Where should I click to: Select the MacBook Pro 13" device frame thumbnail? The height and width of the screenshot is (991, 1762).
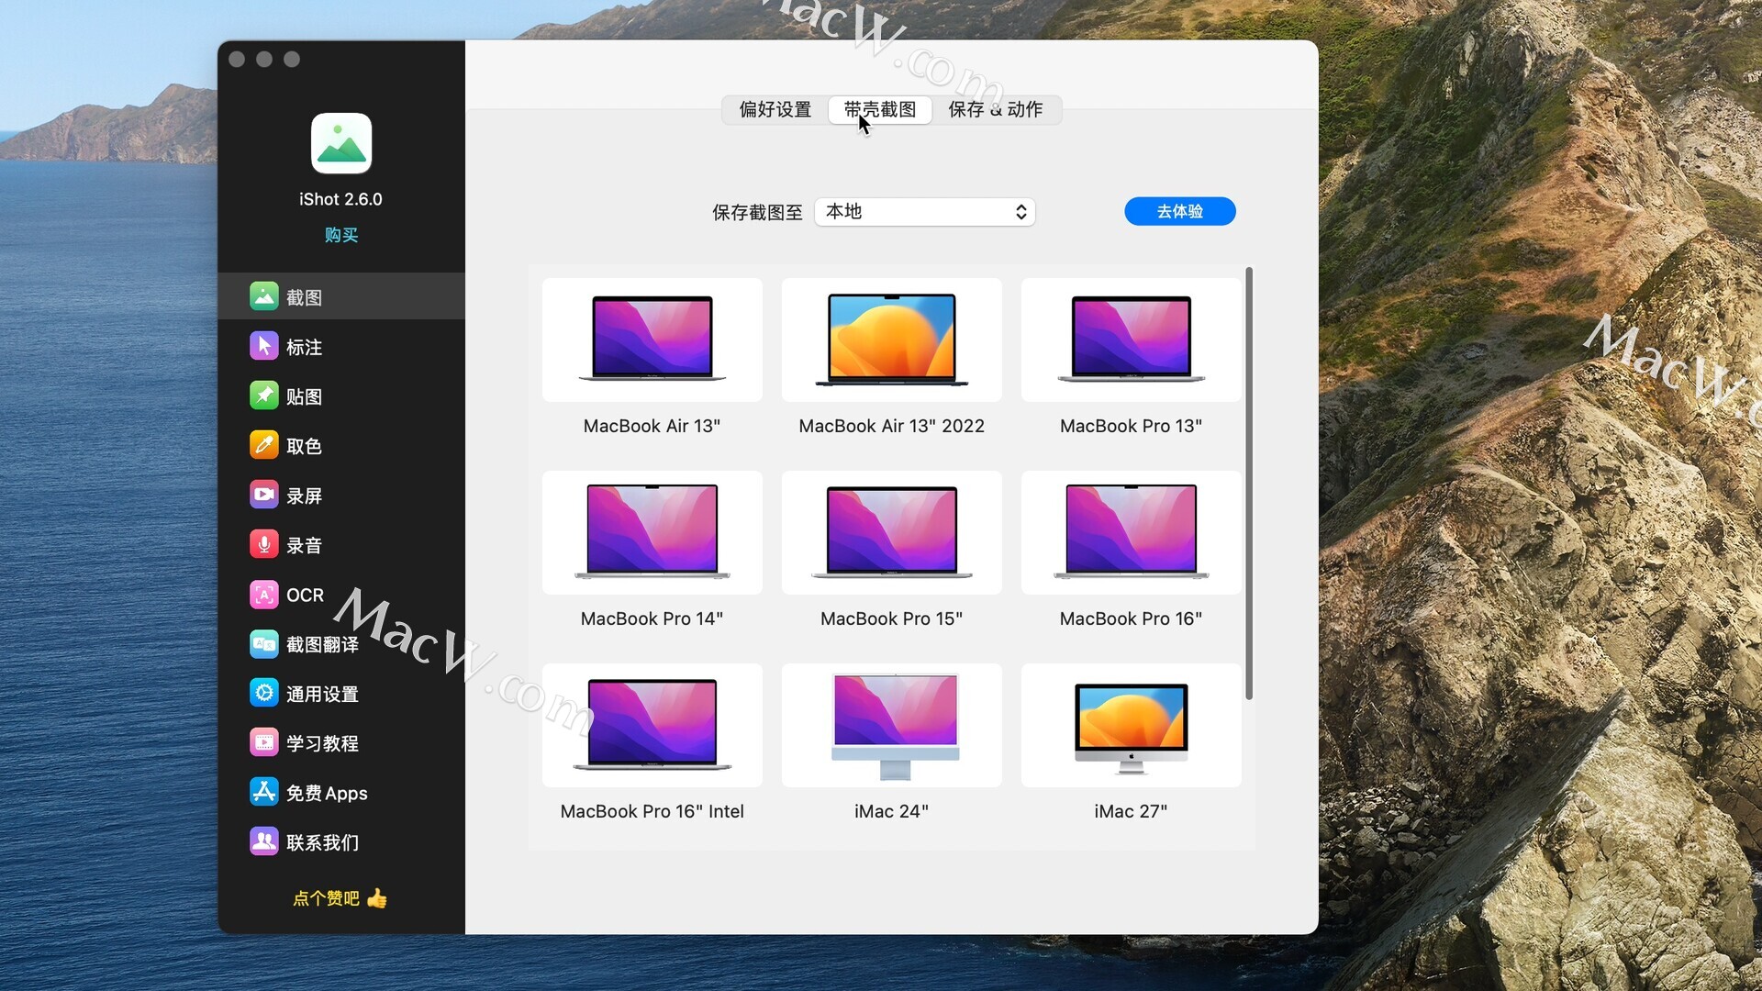(1132, 340)
